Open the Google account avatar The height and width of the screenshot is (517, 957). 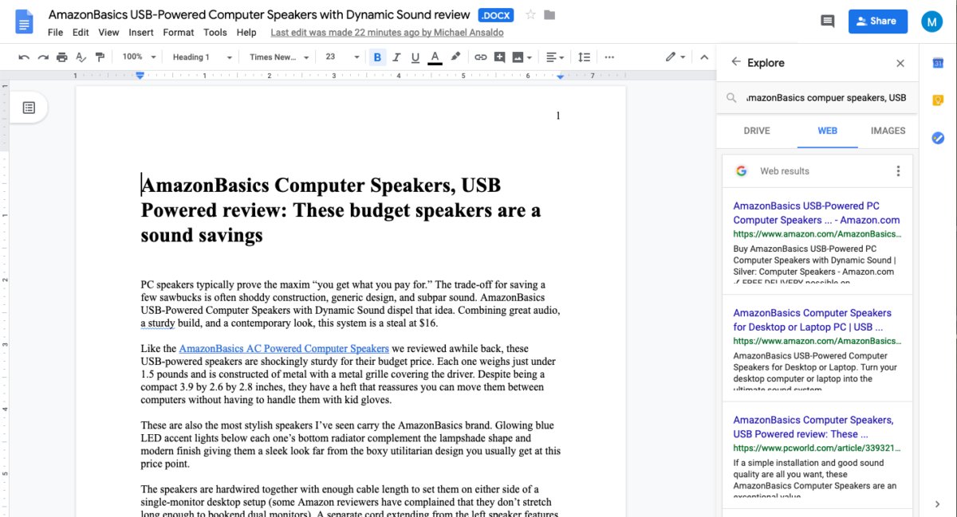[931, 22]
